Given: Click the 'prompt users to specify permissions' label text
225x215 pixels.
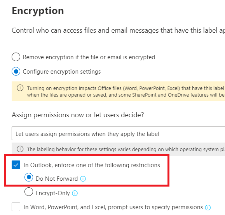Looking at the screenshot, I should (x=155, y=207).
